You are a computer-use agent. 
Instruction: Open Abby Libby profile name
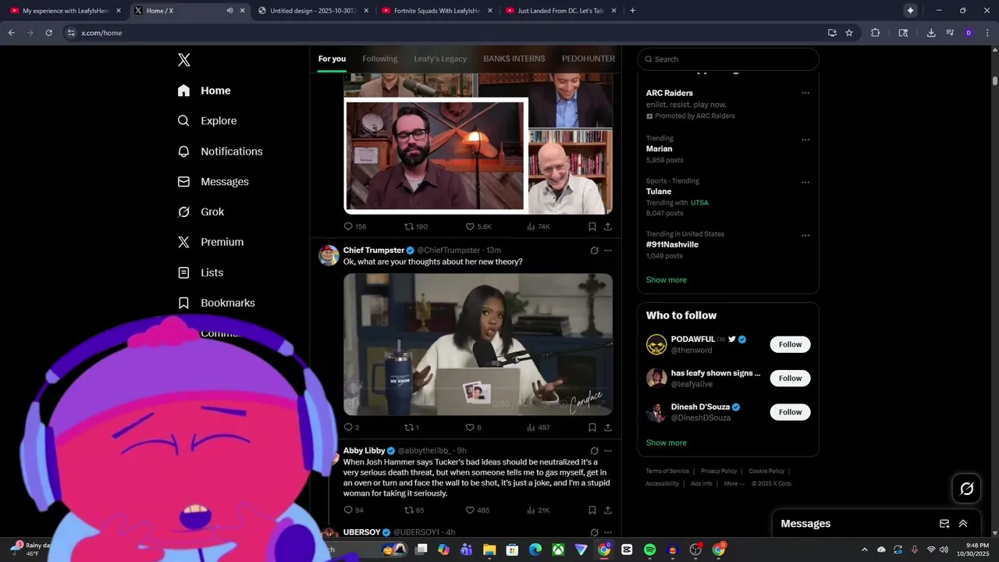pyautogui.click(x=364, y=451)
